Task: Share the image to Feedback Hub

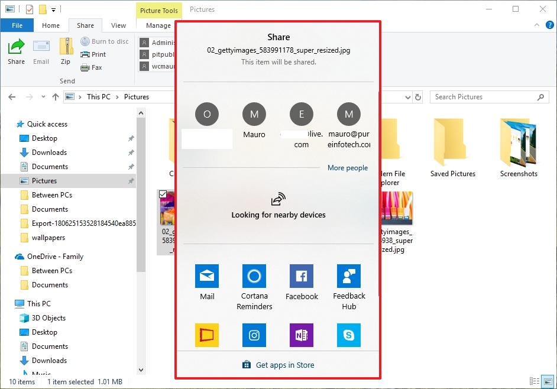Action: coord(349,275)
